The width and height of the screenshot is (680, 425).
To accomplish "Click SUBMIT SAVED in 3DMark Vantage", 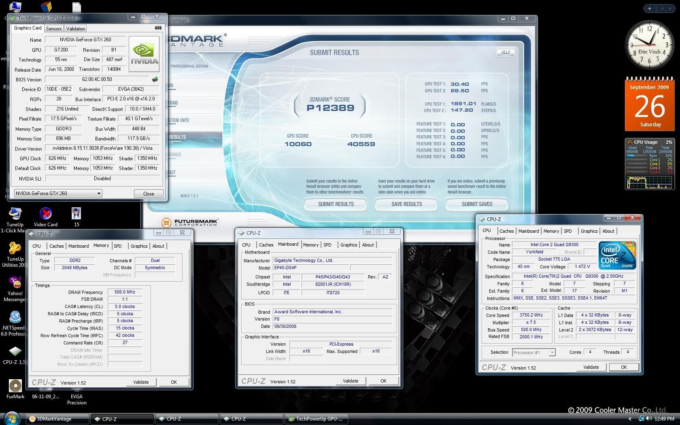I will pyautogui.click(x=477, y=204).
